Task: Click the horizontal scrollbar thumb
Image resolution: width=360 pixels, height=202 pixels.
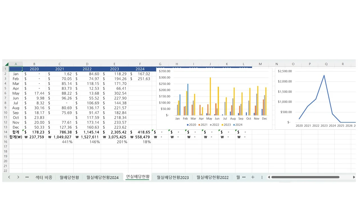Action: [x=305, y=177]
